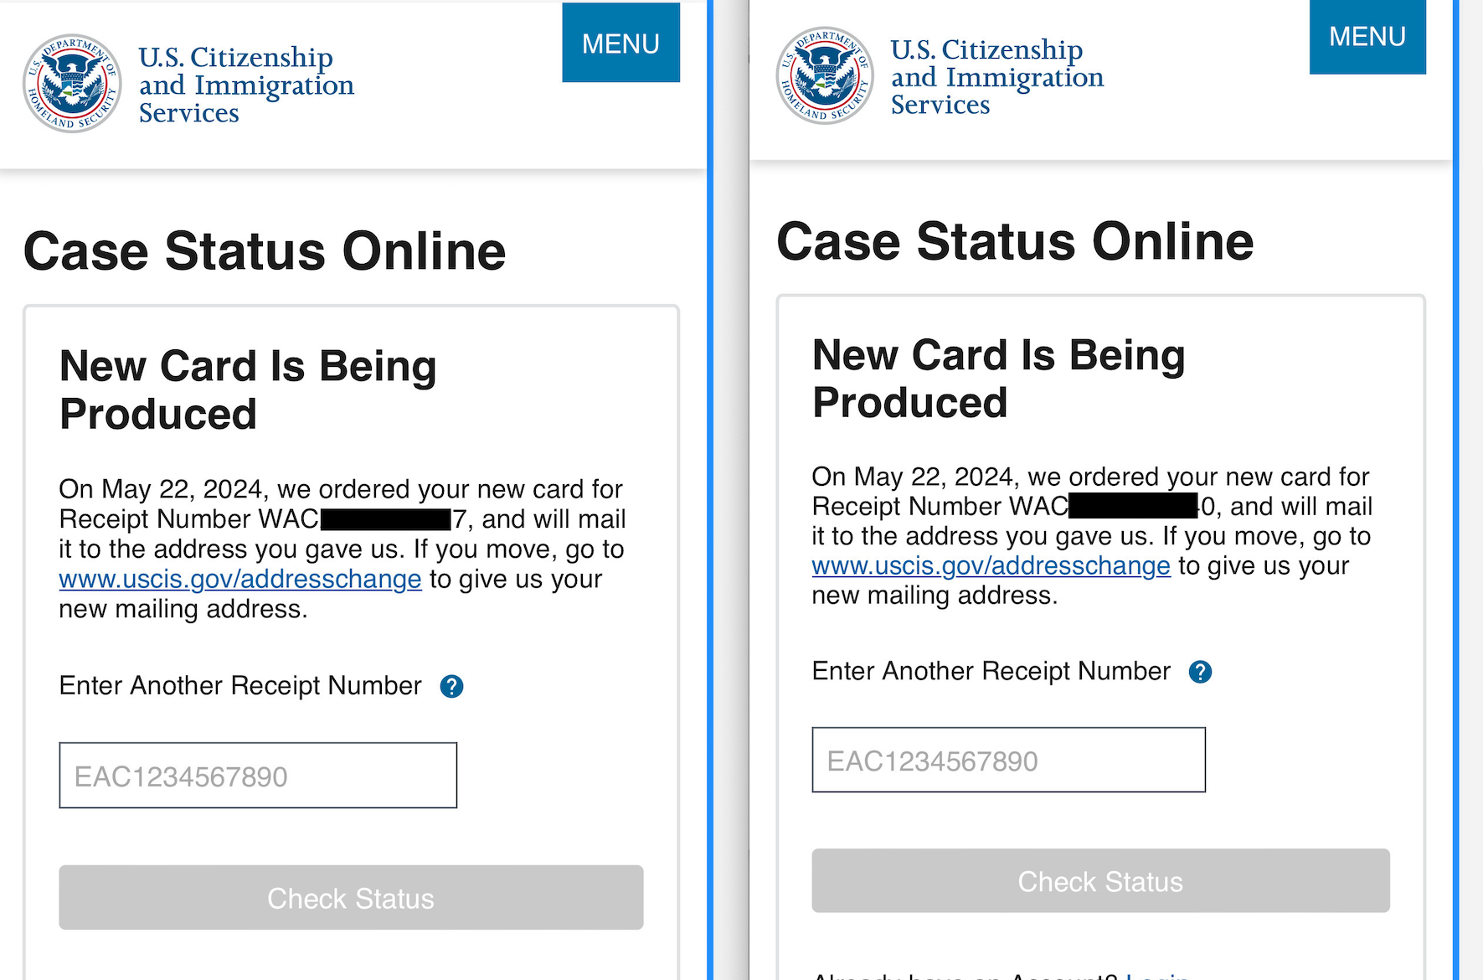Open the MENU button in right panel
Image resolution: width=1483 pixels, height=980 pixels.
(1367, 37)
